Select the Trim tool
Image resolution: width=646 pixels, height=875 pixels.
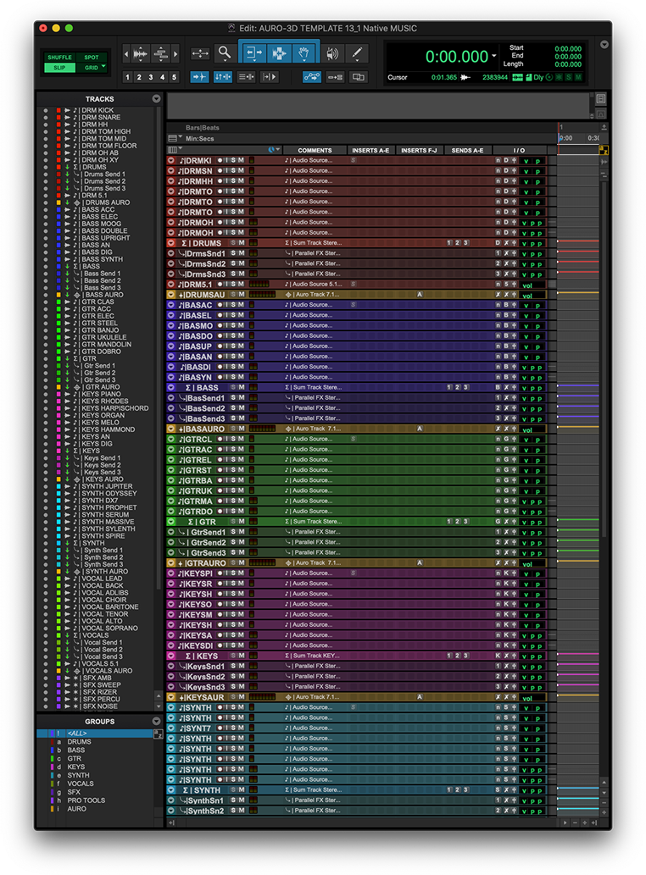pos(253,53)
